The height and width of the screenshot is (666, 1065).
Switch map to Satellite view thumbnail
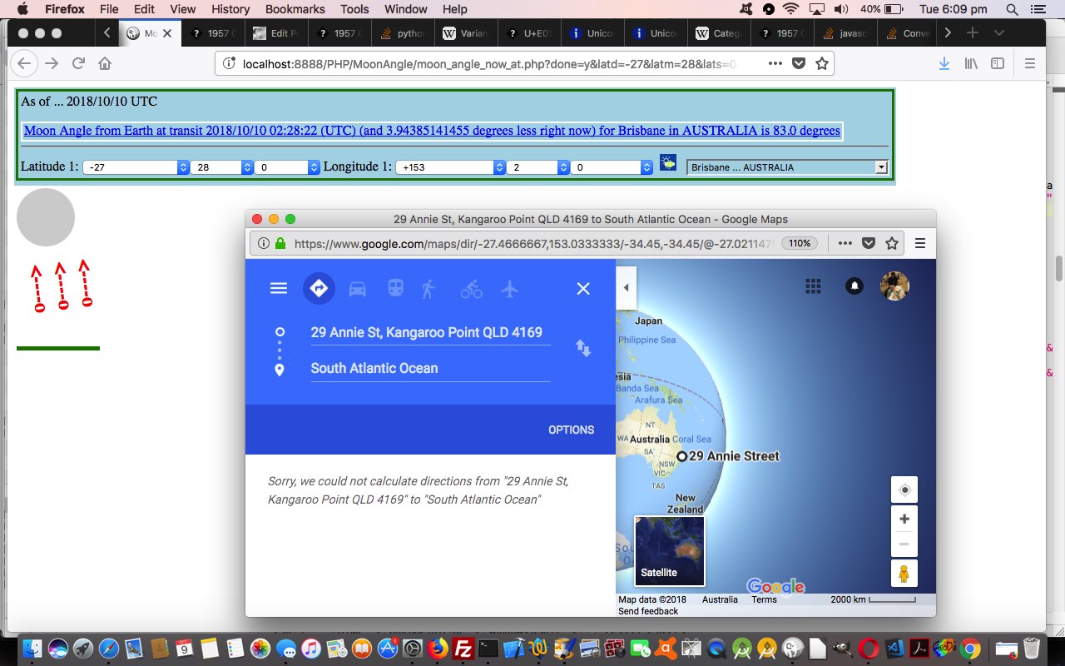[670, 551]
